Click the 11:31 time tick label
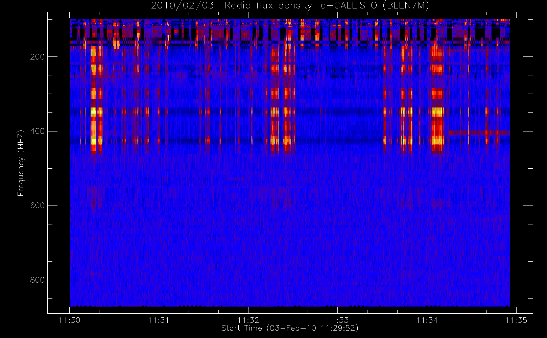This screenshot has width=547, height=338. tap(159, 320)
